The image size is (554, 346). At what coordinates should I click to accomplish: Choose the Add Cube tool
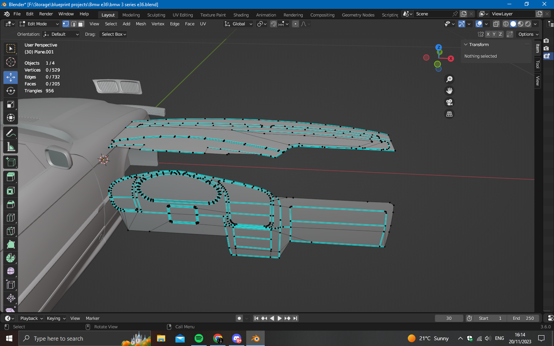point(11,162)
